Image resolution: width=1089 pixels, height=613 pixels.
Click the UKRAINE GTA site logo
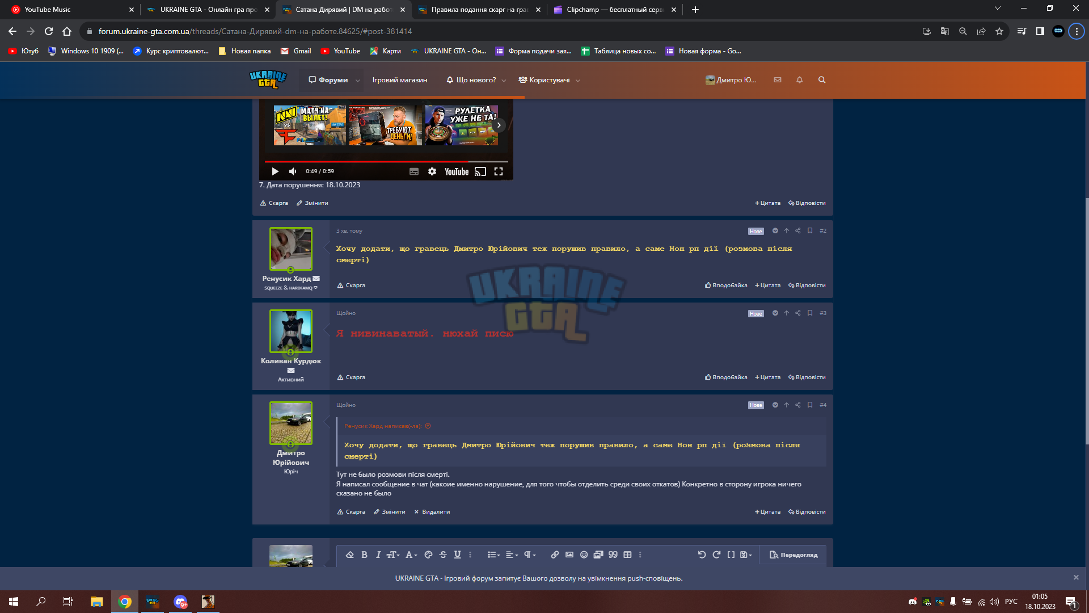pyautogui.click(x=268, y=79)
